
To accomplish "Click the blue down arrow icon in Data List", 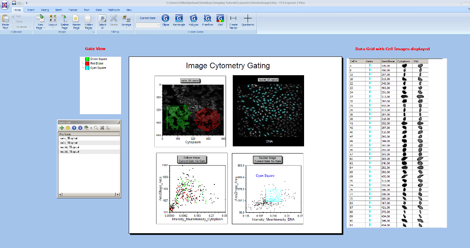I will [x=80, y=128].
